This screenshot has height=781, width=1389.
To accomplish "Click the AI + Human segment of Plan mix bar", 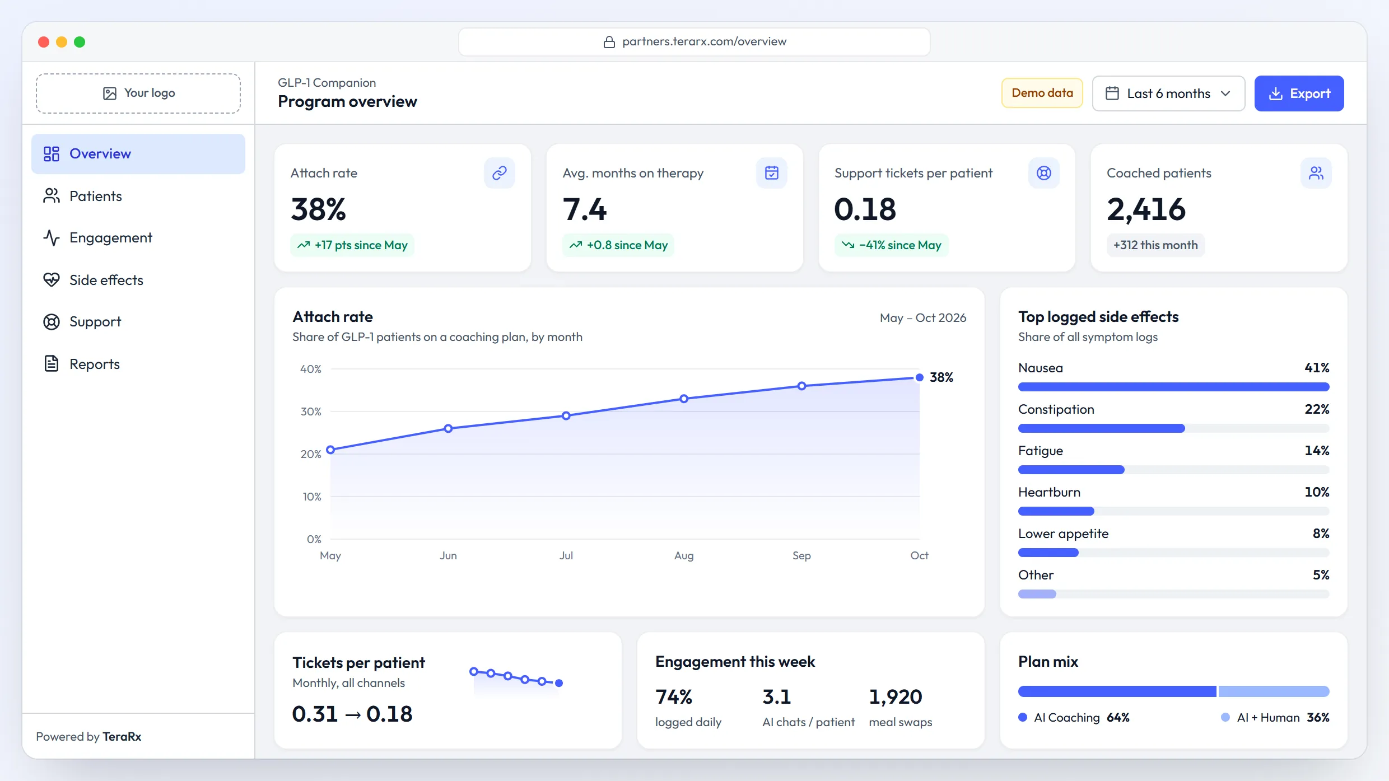I will 1274,691.
